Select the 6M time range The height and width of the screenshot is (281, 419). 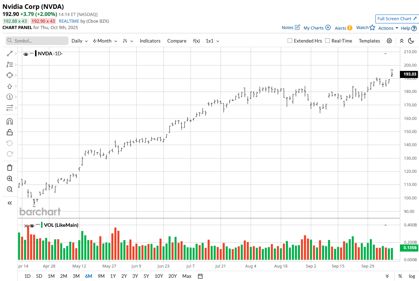coord(89,276)
